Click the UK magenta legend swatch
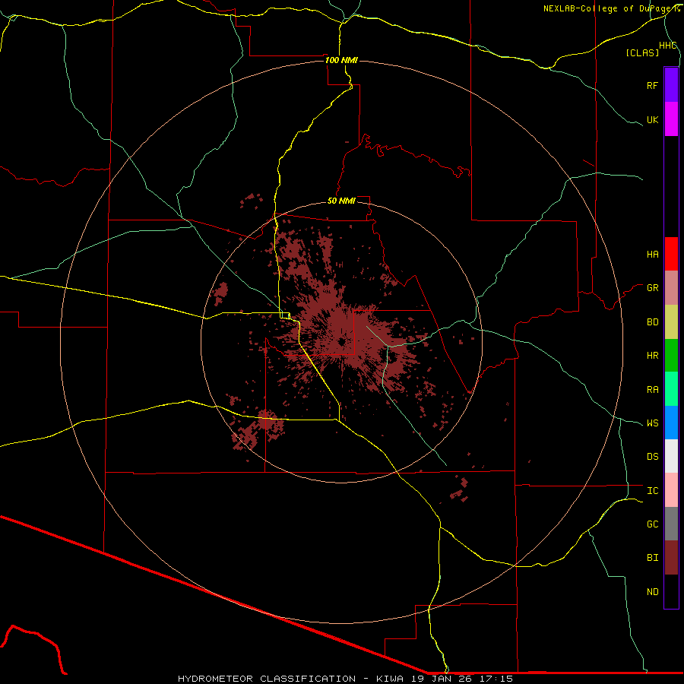Screen dimensions: 684x684 [x=671, y=119]
